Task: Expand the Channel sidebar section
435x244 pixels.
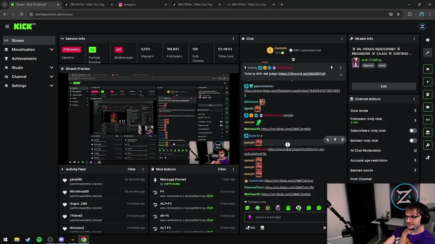Action: point(52,77)
